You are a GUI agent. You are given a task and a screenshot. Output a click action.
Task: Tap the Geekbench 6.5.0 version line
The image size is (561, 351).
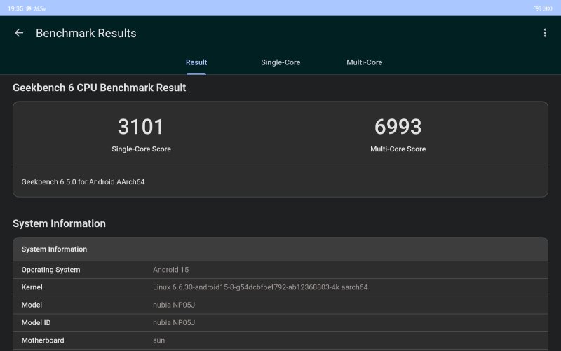[x=83, y=182]
